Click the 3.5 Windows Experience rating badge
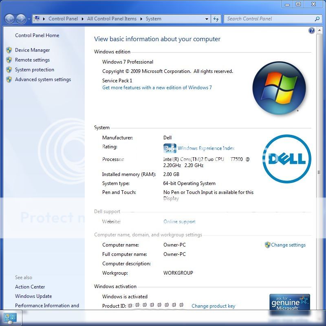The image size is (326, 326). [170, 148]
